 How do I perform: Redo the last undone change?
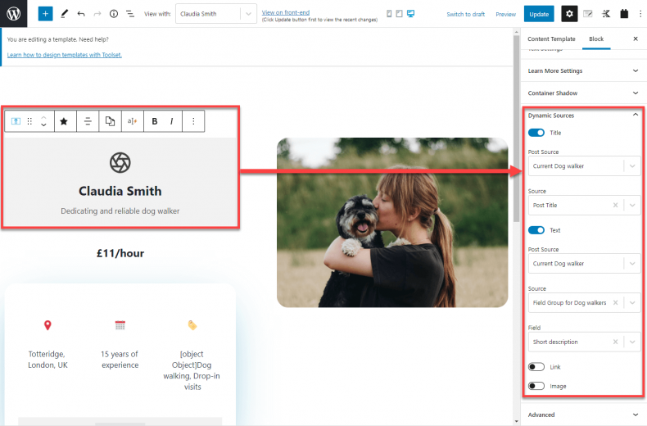97,14
